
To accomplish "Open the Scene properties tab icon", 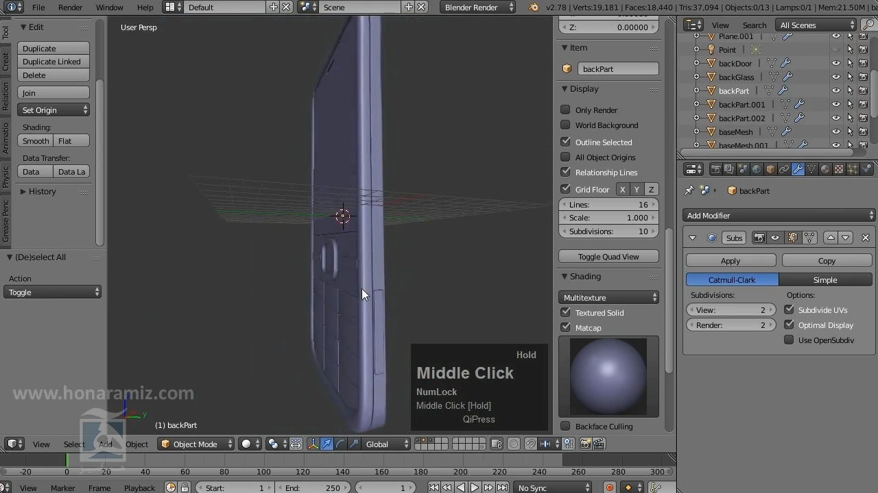I will tap(743, 169).
